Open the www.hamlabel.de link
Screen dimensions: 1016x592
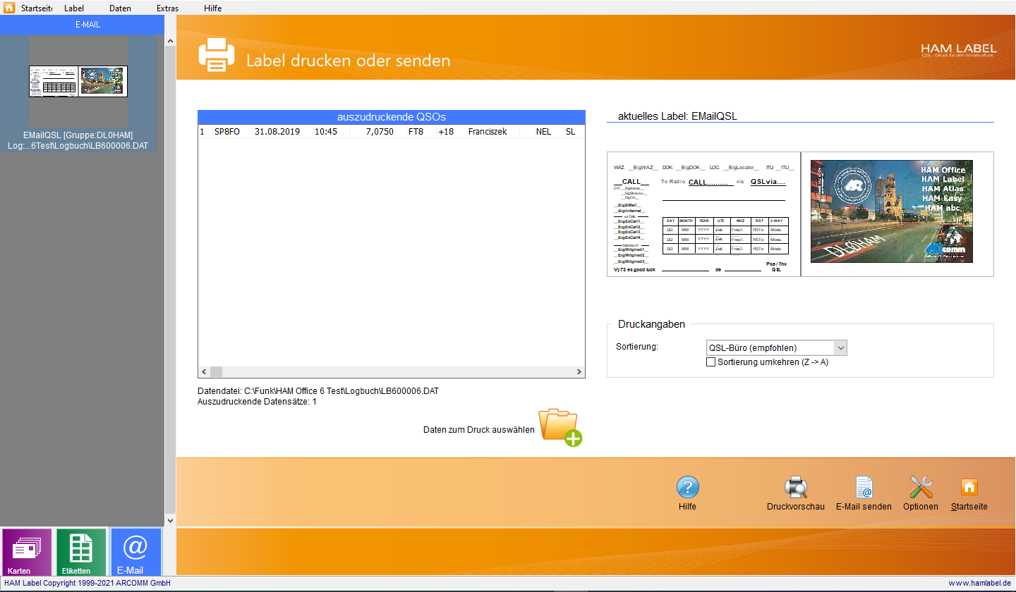click(980, 584)
